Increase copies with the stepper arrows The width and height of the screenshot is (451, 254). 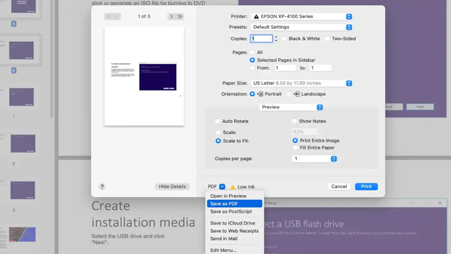click(276, 37)
